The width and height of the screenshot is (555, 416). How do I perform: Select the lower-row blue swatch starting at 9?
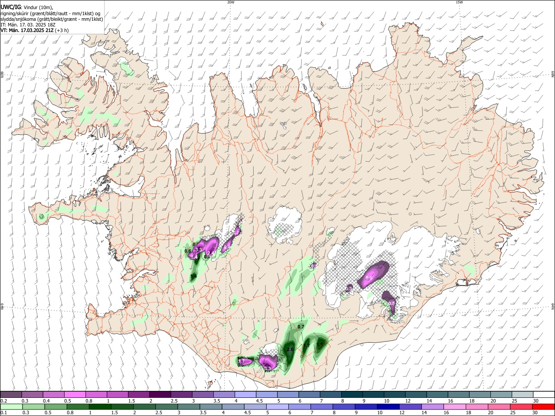click(x=365, y=406)
